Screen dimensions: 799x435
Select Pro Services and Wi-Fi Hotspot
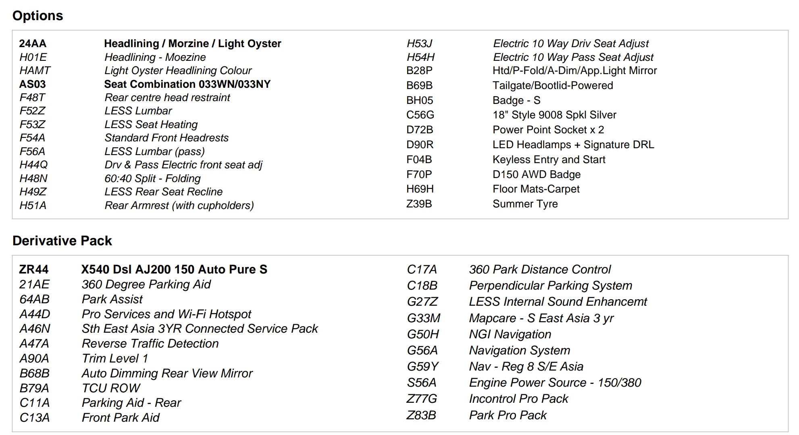tap(166, 314)
